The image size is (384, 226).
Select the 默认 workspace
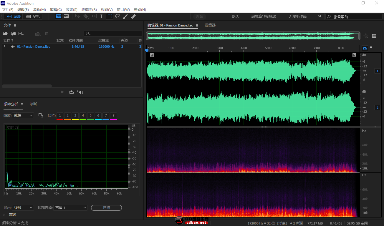pos(235,16)
